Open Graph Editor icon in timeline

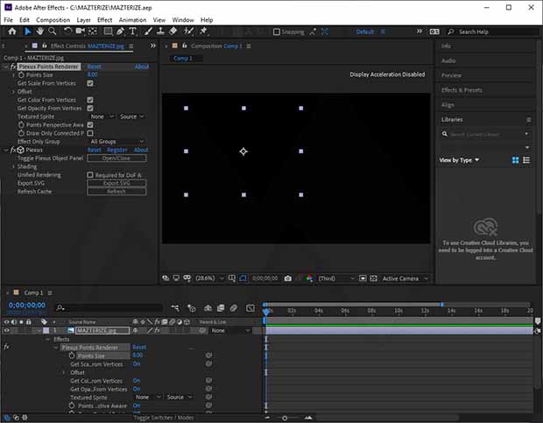[x=250, y=307]
